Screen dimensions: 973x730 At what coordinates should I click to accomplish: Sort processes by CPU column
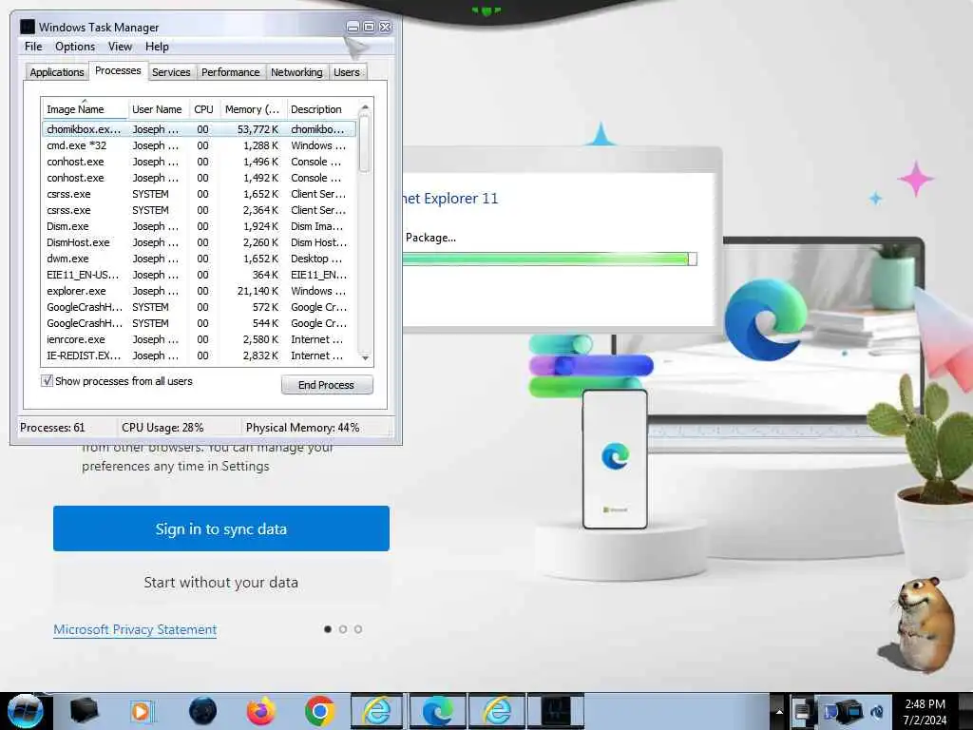[203, 109]
